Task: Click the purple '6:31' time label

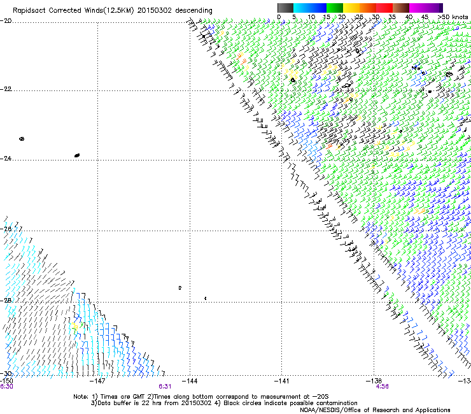Action: tap(165, 387)
